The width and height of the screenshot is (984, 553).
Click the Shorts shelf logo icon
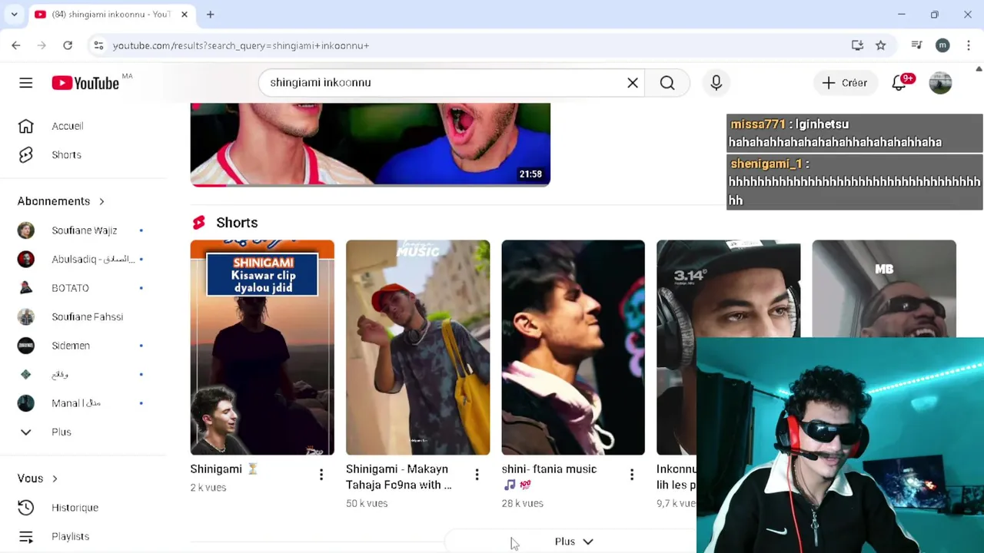coord(199,223)
